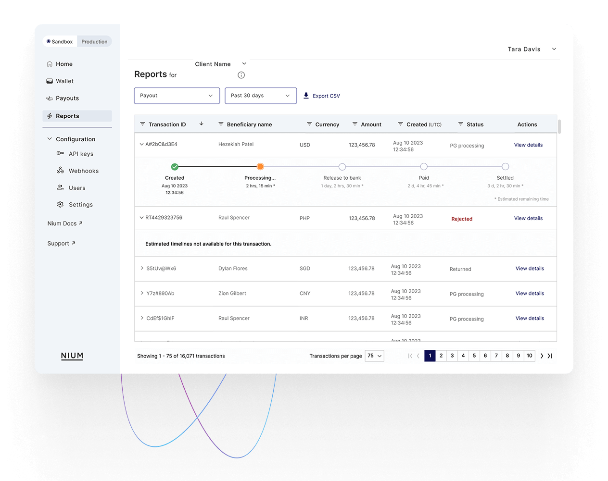Go to Webhooks in the sidebar
This screenshot has height=481, width=608.
[x=83, y=171]
